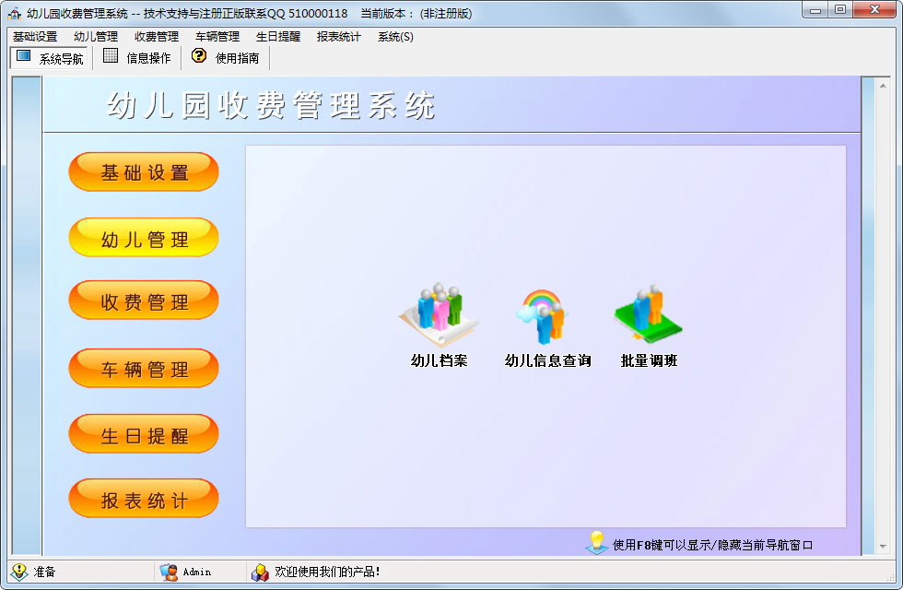Click the F8 navigation hint text
The width and height of the screenshot is (903, 590).
(x=712, y=545)
